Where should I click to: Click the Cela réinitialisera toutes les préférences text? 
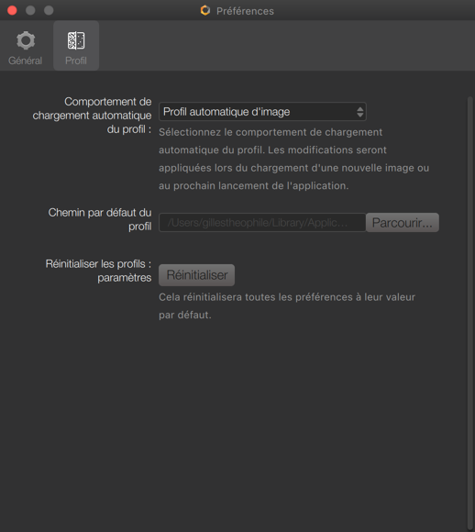[287, 306]
